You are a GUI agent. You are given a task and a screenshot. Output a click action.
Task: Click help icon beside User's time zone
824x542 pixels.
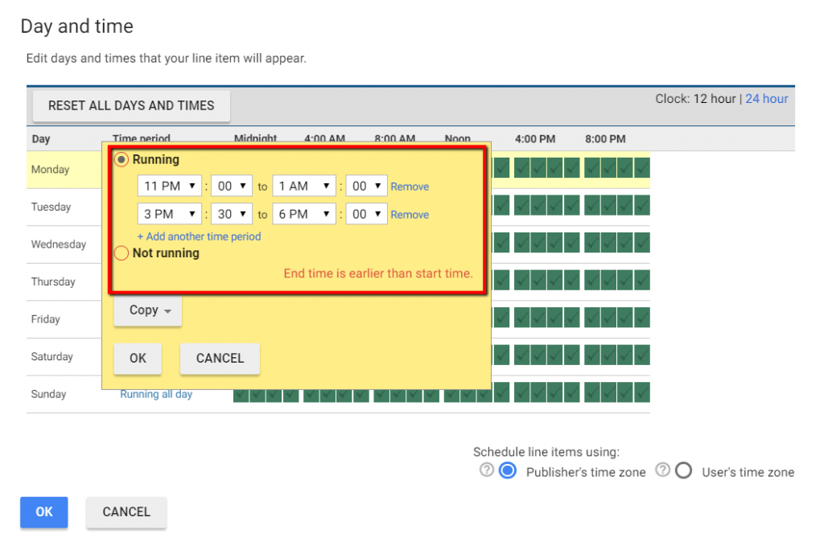(662, 470)
